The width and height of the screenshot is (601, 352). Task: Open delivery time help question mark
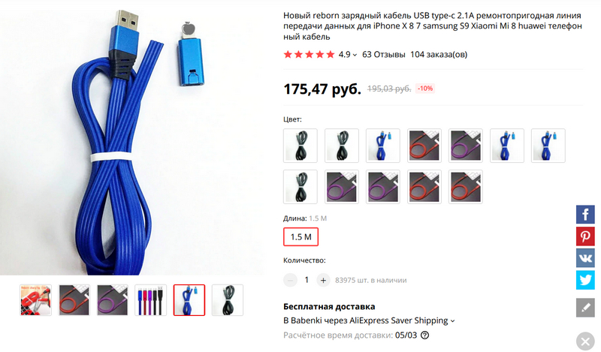coord(424,335)
